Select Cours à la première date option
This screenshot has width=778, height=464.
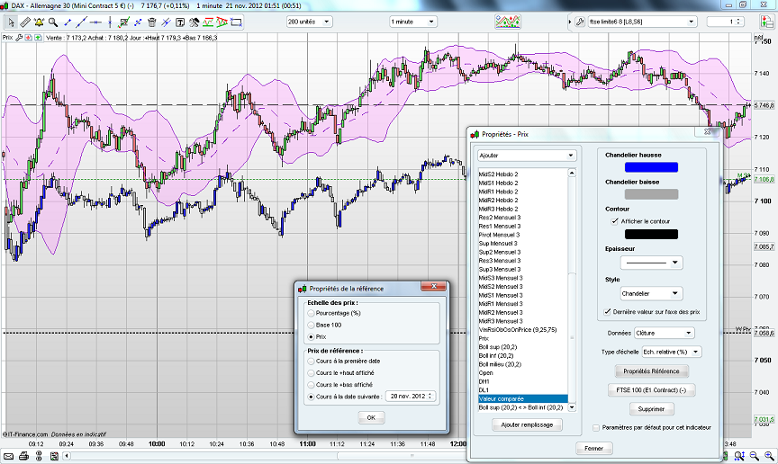312,361
